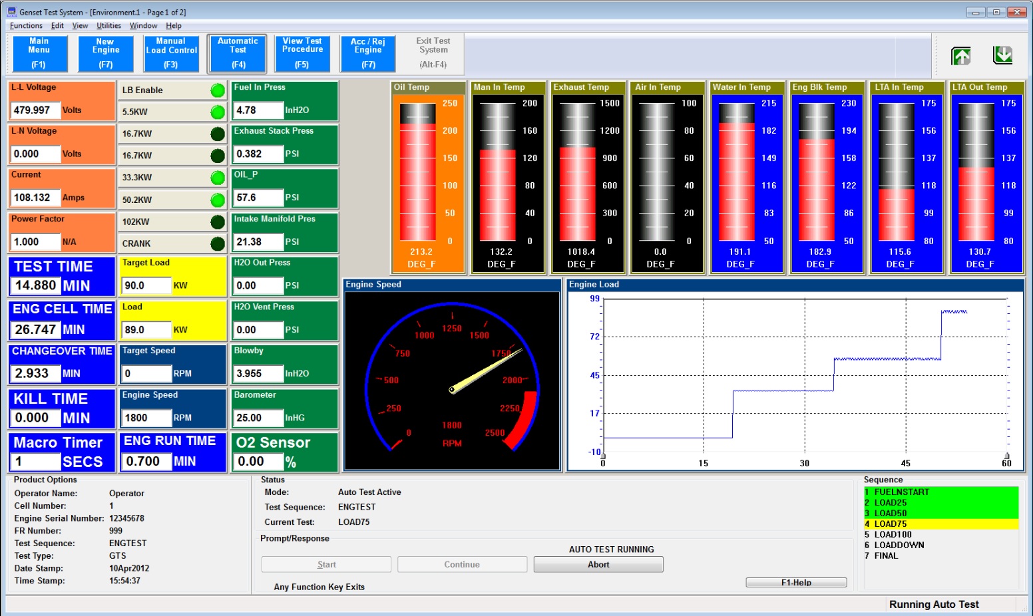Image resolution: width=1033 pixels, height=616 pixels.
Task: Open the Window menu
Action: click(x=143, y=25)
